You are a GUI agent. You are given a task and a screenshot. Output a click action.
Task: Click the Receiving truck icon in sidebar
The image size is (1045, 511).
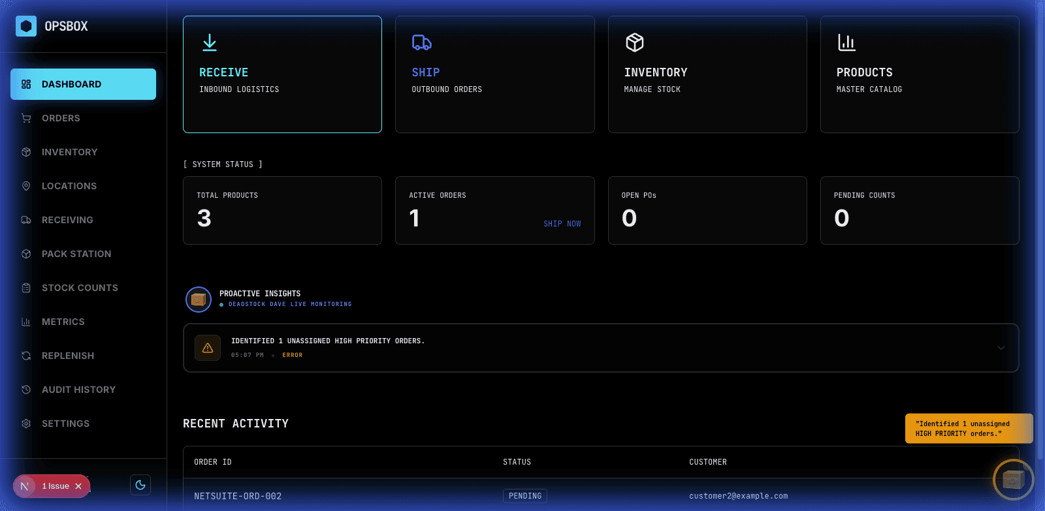(26, 220)
